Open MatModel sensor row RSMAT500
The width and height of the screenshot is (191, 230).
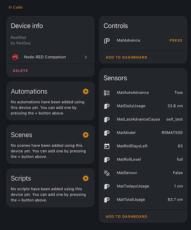(143, 133)
